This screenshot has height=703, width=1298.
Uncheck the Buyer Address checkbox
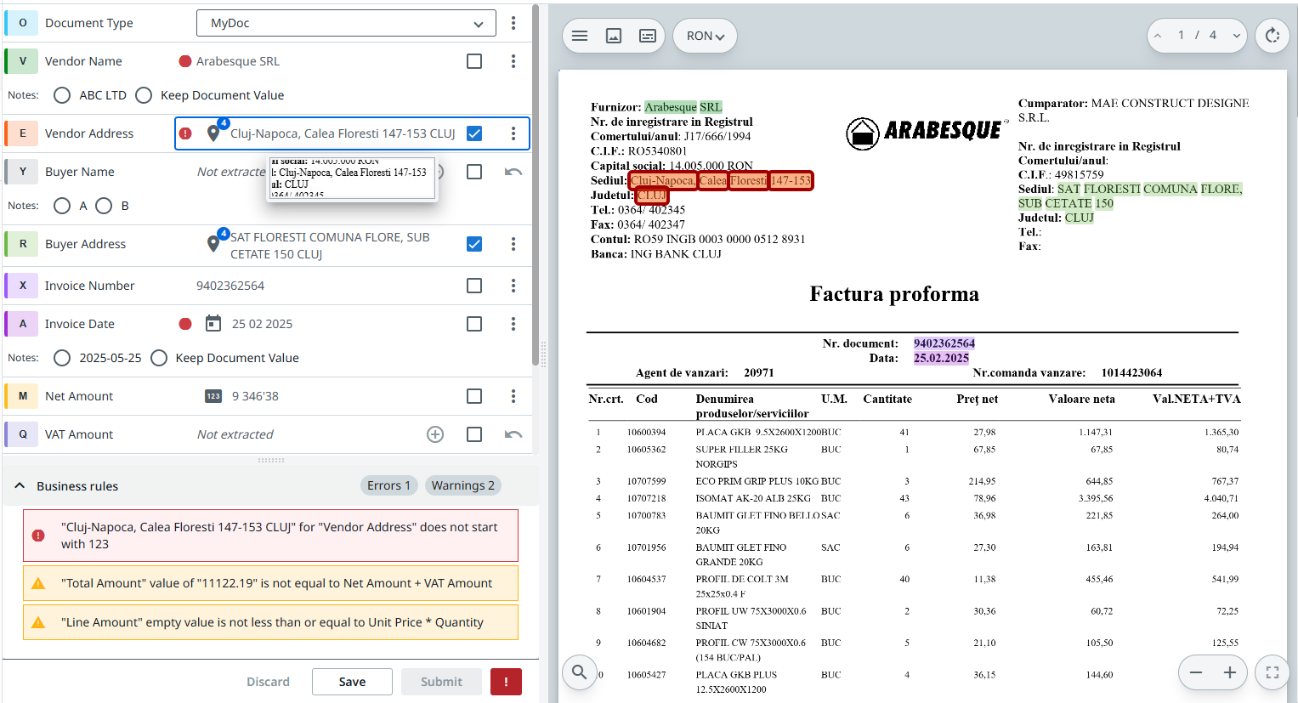(474, 244)
